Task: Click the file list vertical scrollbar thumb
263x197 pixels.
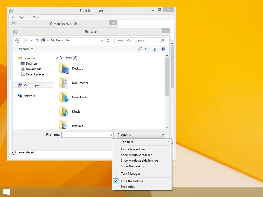Action: (x=167, y=76)
